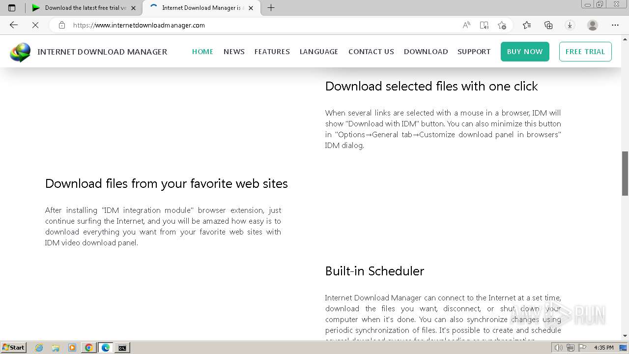Click the IDM globe logo
Viewport: 629px width, 354px height.
point(20,52)
